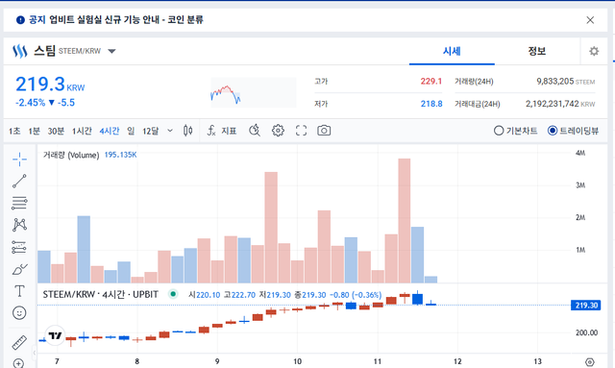Click the notice info icon
Image resolution: width=615 pixels, height=368 pixels.
(20, 20)
